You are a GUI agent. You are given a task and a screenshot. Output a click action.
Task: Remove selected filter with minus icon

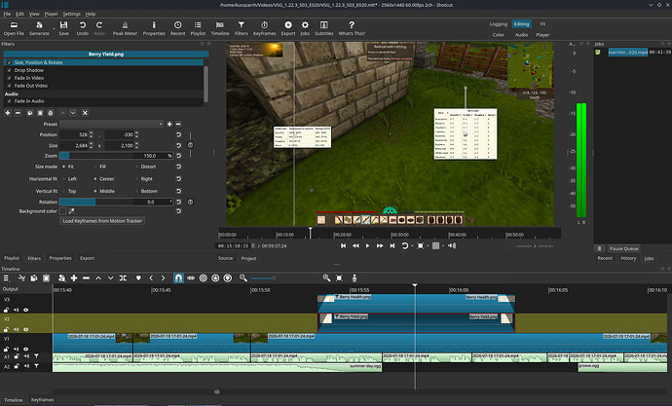tap(18, 113)
